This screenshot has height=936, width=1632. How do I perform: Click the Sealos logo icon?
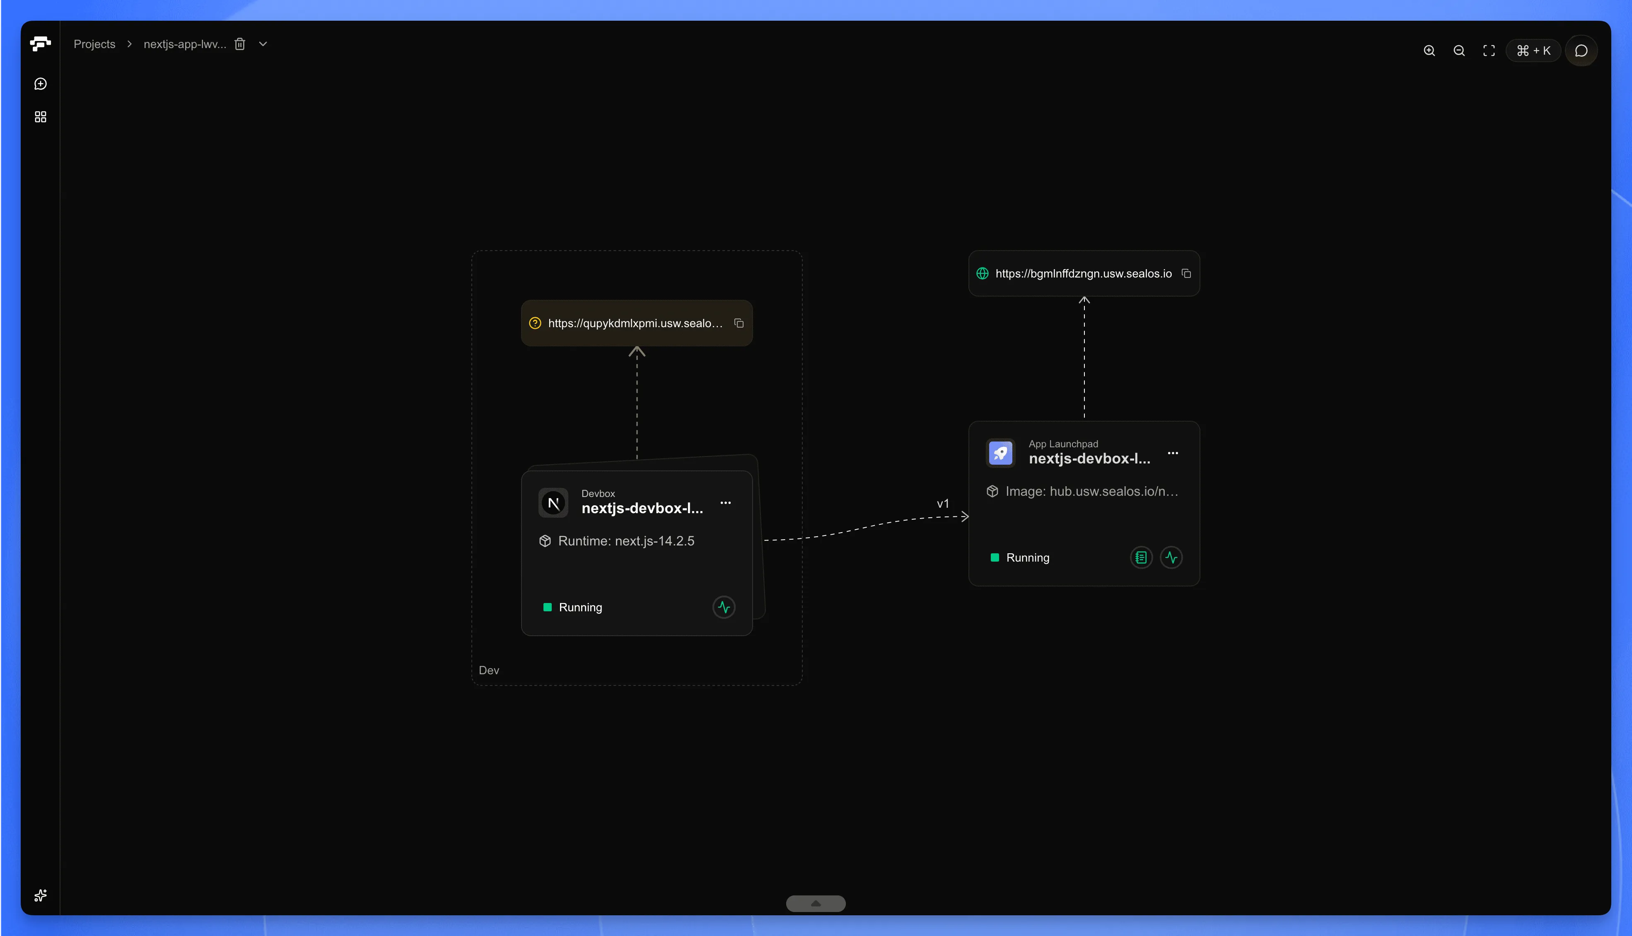41,44
